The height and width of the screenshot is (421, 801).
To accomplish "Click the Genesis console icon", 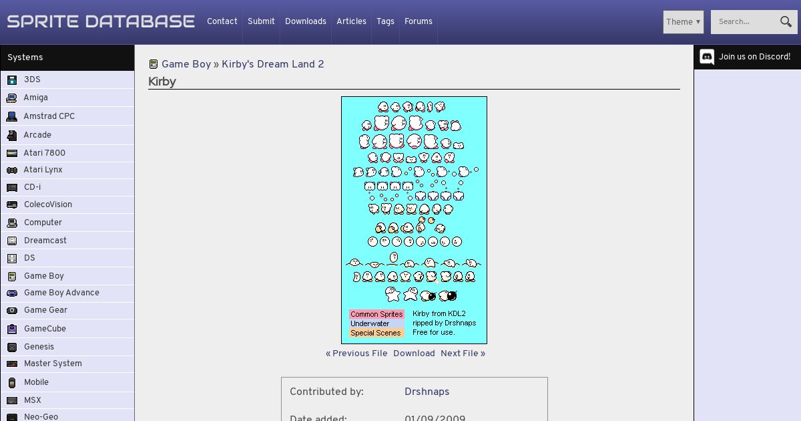I will click(x=12, y=347).
